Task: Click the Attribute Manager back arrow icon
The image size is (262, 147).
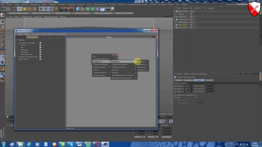Action: (240, 73)
